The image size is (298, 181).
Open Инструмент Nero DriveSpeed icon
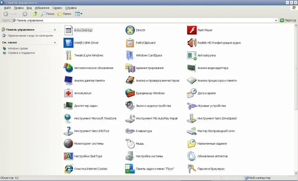coord(192,118)
